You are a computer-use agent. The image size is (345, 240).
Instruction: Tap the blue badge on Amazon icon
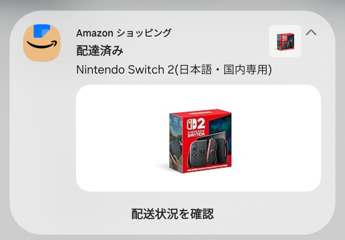point(42,31)
